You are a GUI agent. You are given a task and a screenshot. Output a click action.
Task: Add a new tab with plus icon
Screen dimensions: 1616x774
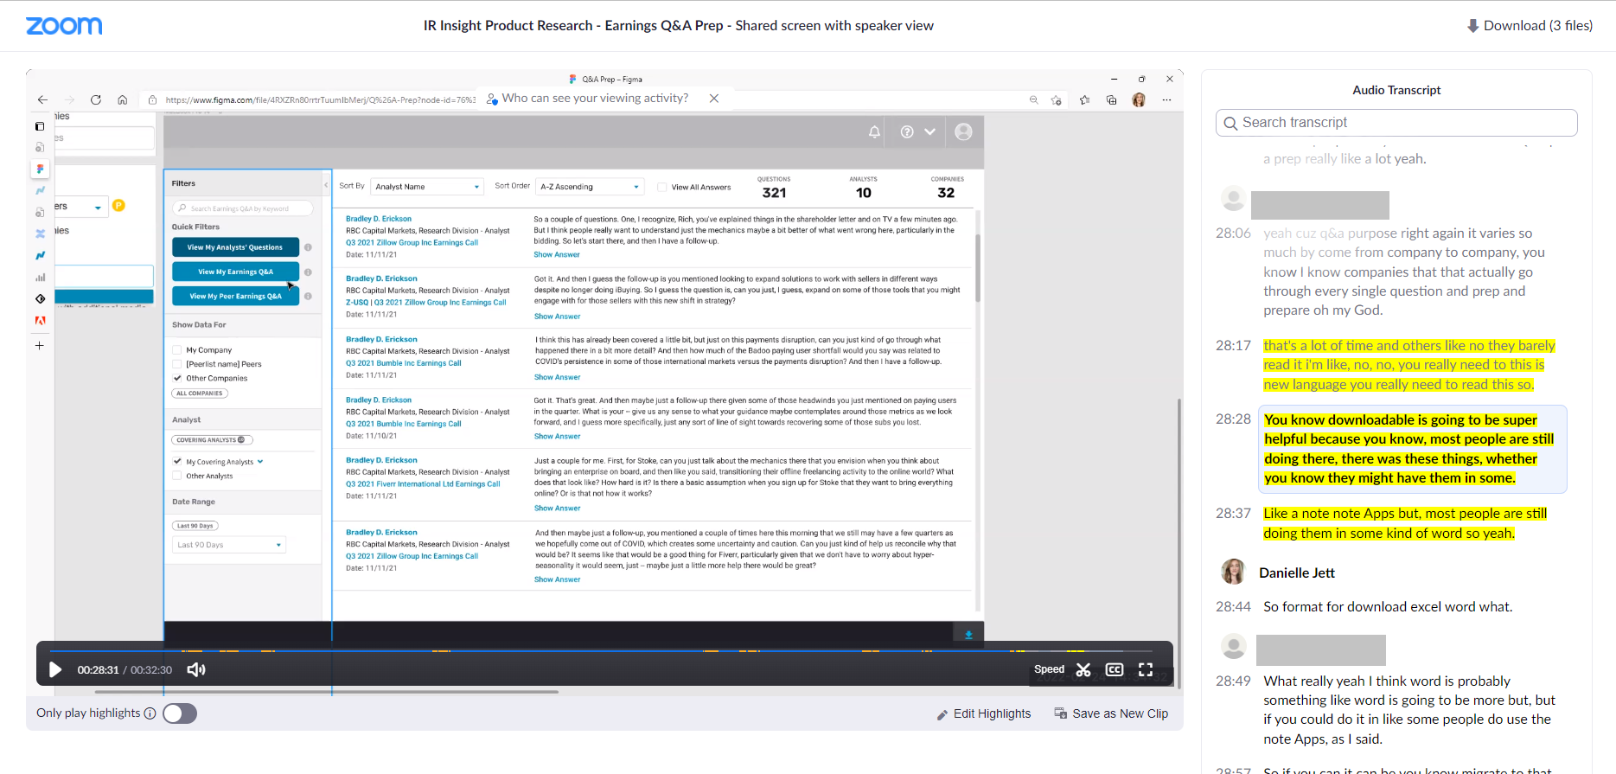coord(40,345)
